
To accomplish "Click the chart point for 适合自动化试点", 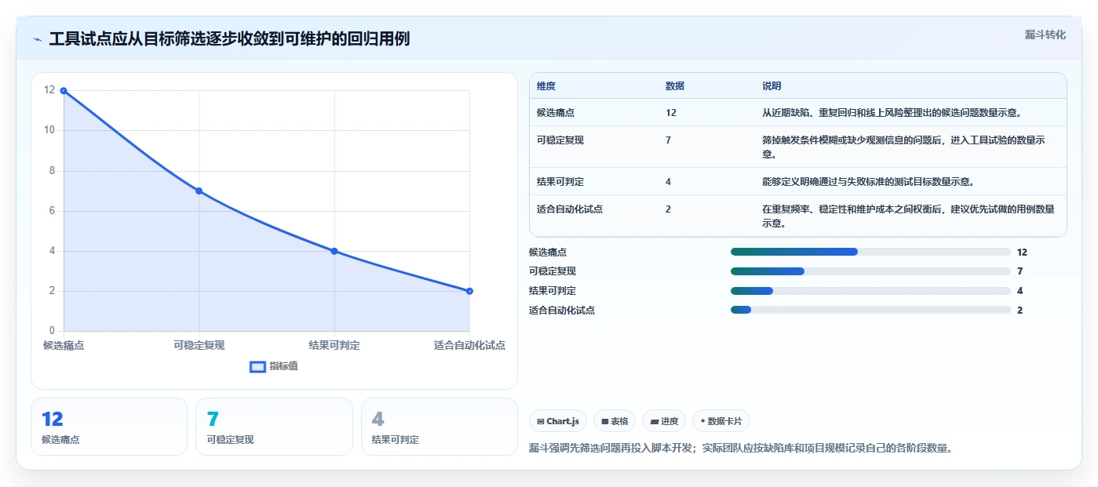I will pos(469,291).
